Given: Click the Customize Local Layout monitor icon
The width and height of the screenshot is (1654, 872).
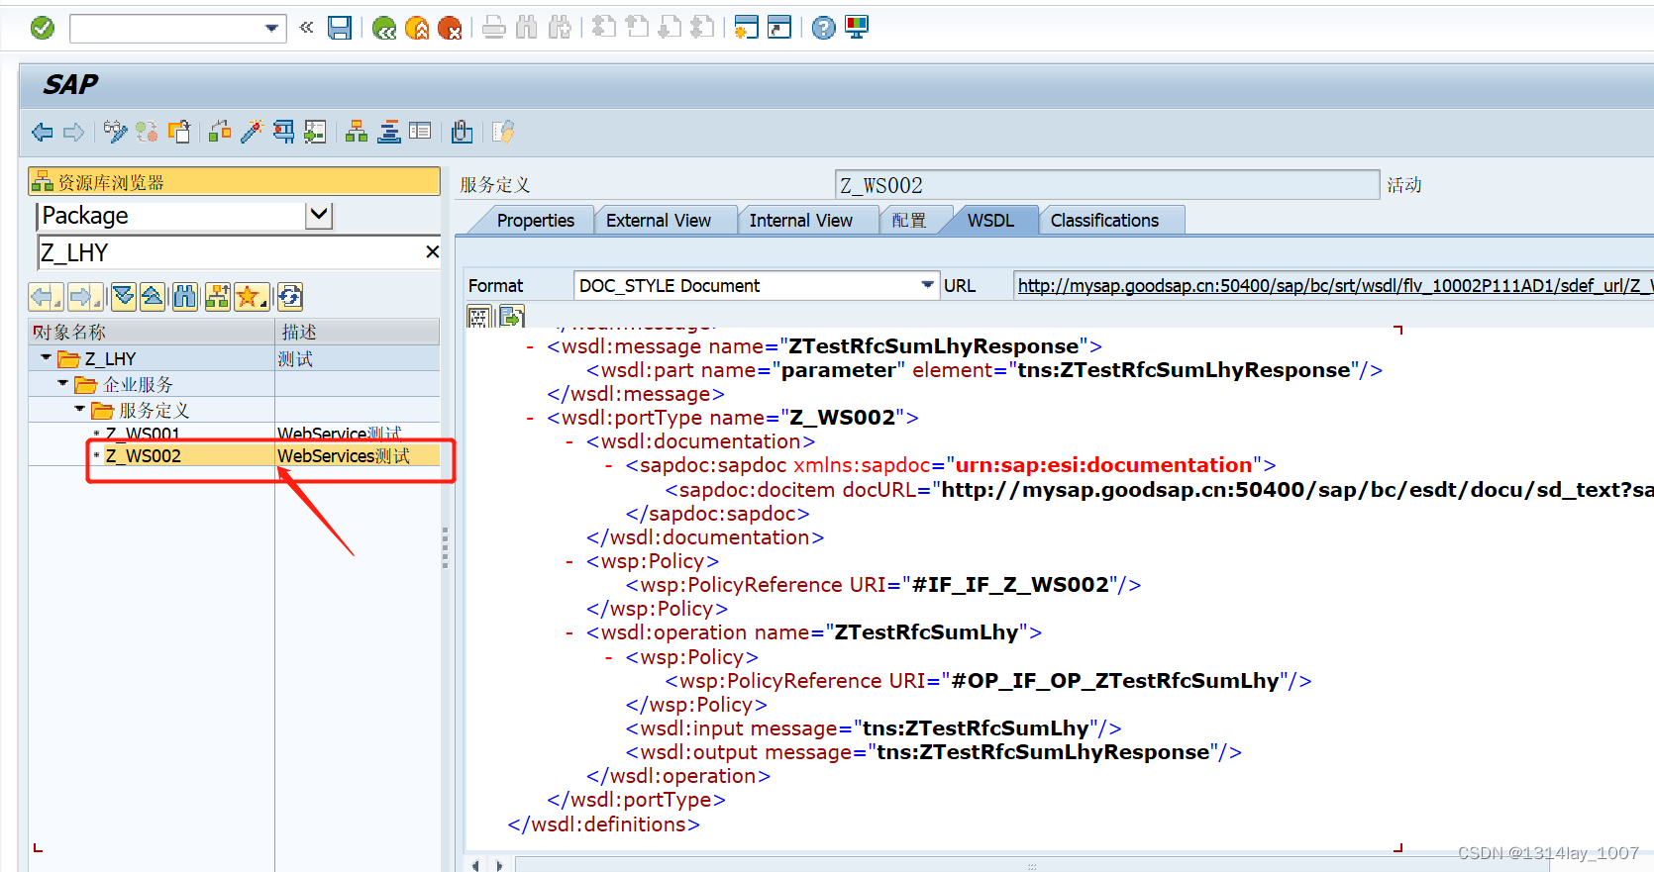Looking at the screenshot, I should click(857, 28).
